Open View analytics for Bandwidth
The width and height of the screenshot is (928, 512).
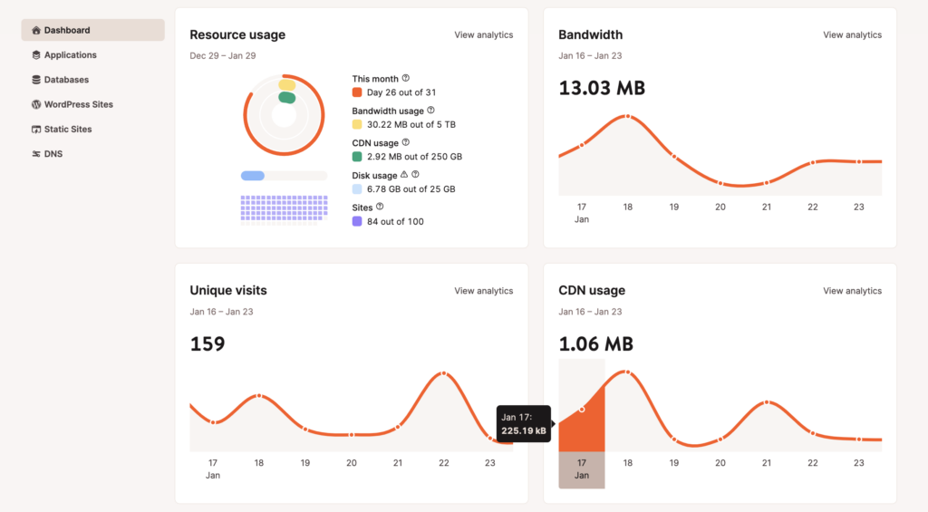pos(852,35)
